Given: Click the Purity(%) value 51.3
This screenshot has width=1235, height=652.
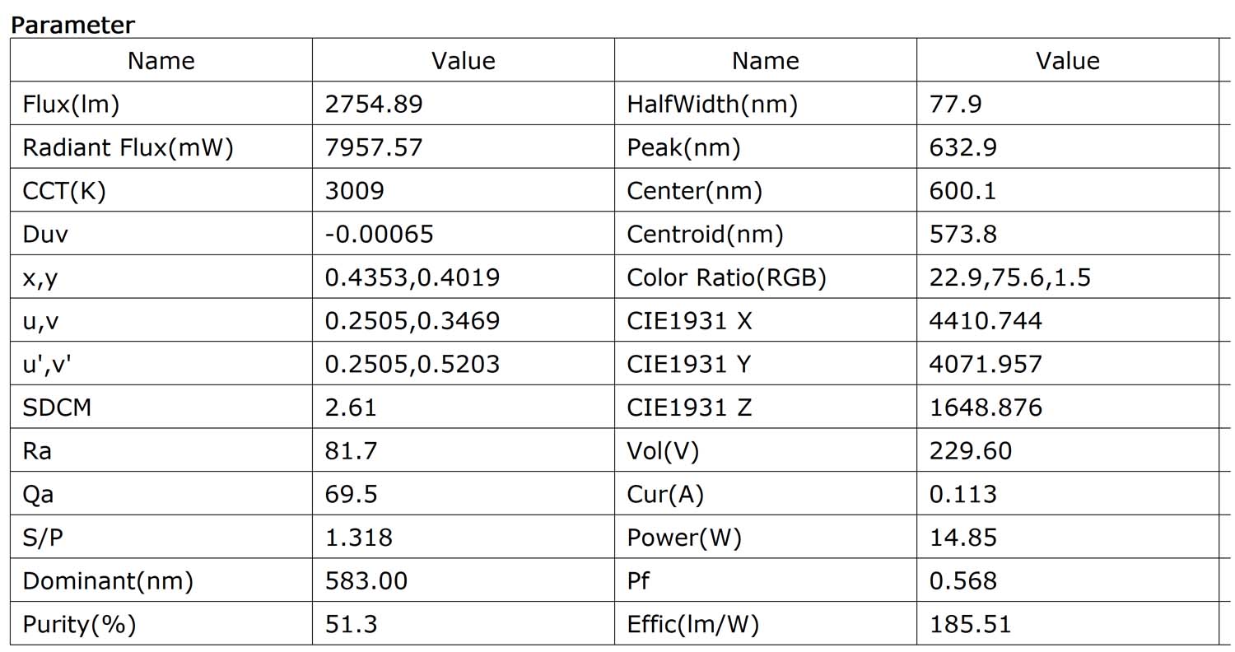Looking at the screenshot, I should (x=351, y=625).
